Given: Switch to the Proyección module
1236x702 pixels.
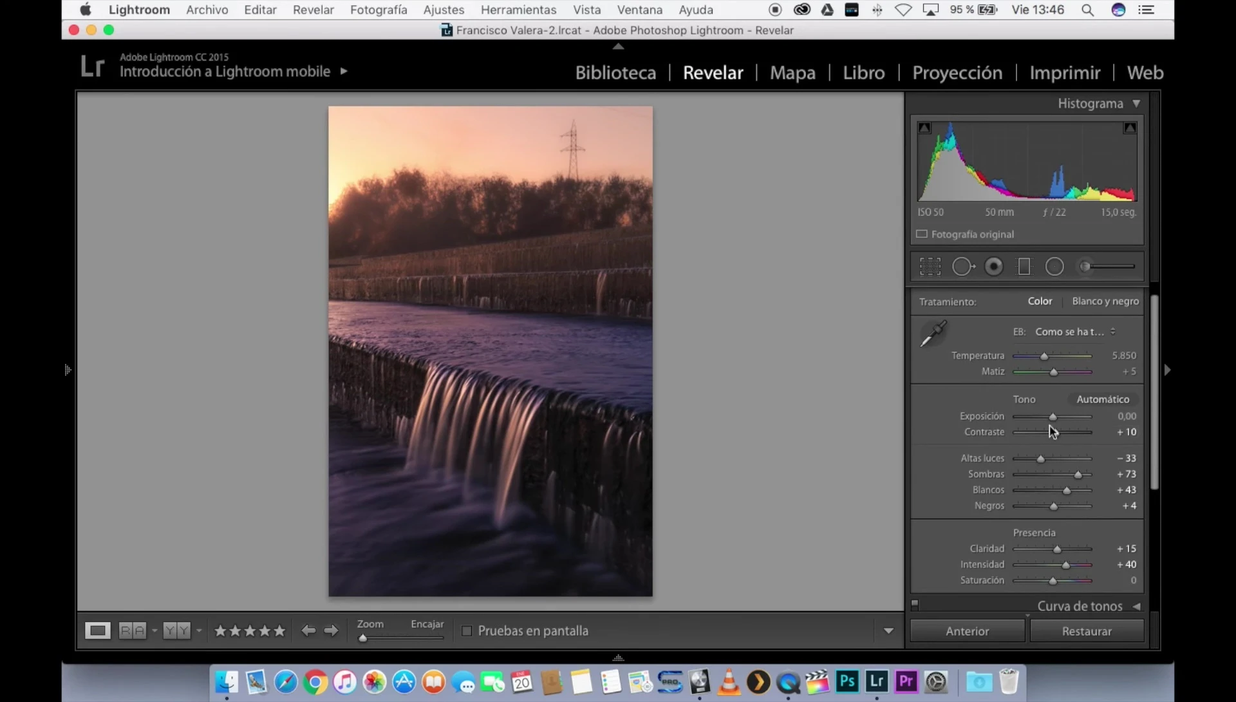Looking at the screenshot, I should tap(957, 73).
